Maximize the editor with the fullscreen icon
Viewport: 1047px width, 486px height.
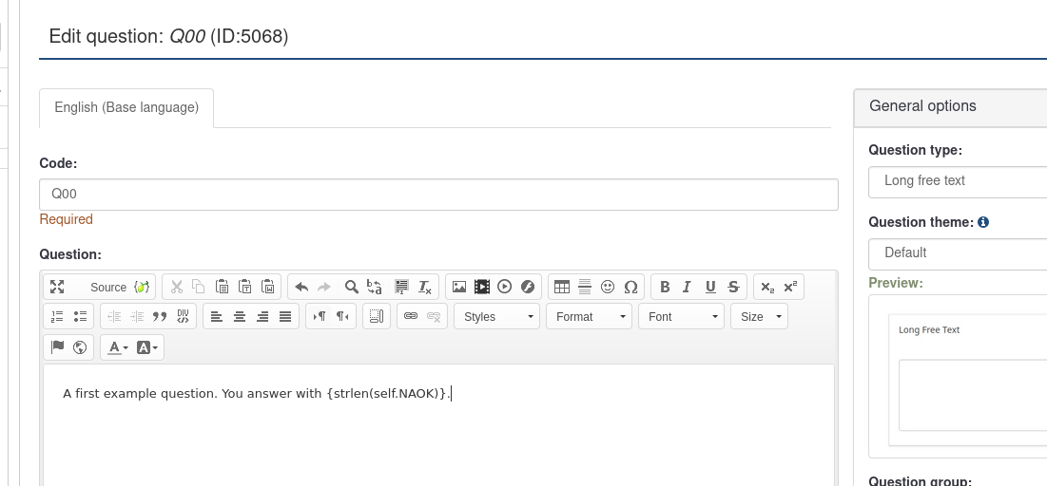[57, 287]
